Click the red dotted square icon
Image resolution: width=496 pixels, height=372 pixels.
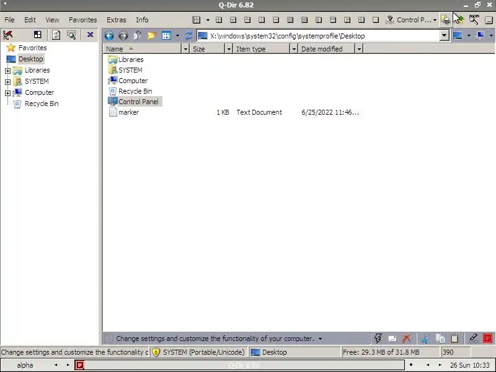(487, 339)
